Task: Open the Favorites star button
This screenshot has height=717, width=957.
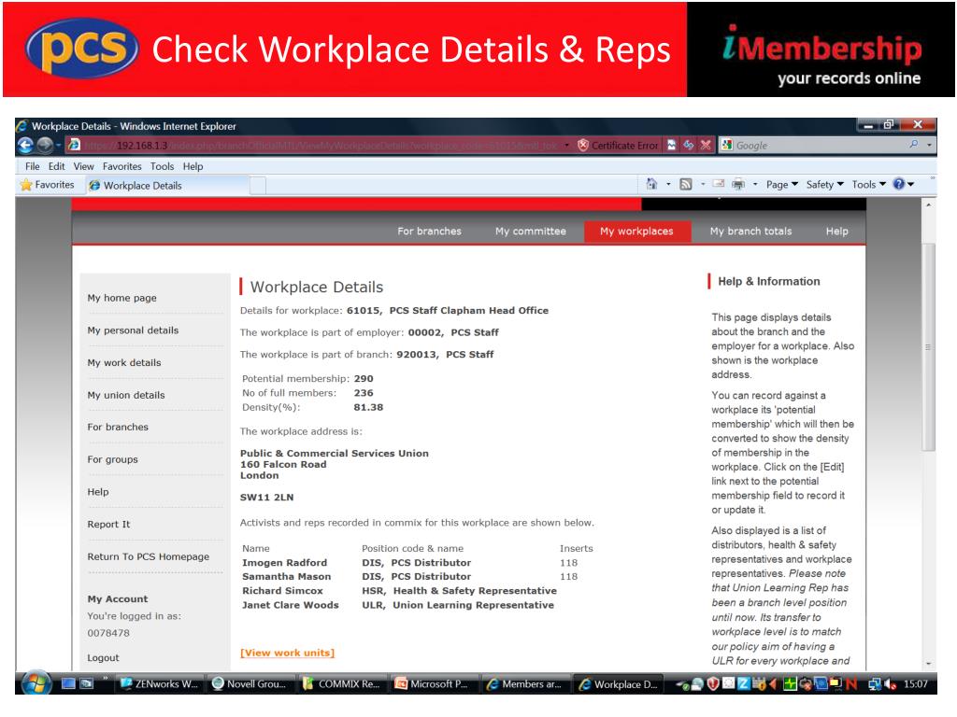Action: 48,185
